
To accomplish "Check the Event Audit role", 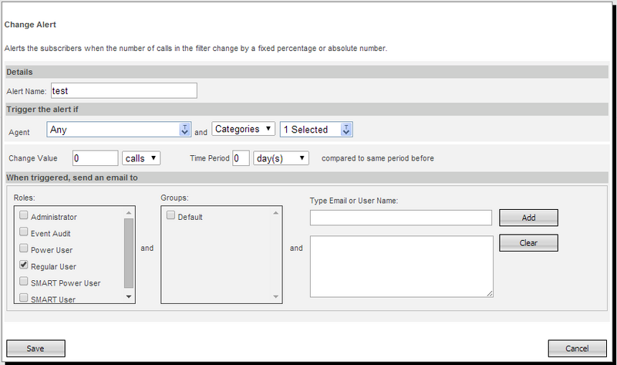I will (24, 232).
